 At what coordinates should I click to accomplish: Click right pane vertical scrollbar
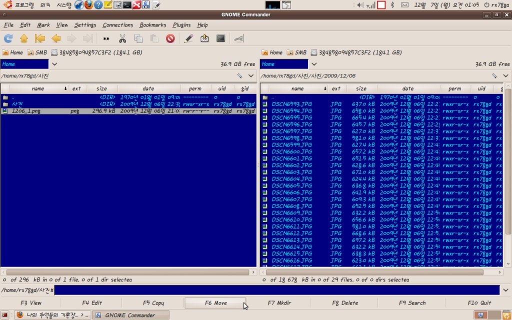[x=508, y=161]
